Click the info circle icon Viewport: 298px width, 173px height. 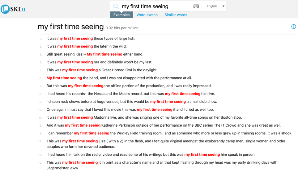(x=294, y=27)
